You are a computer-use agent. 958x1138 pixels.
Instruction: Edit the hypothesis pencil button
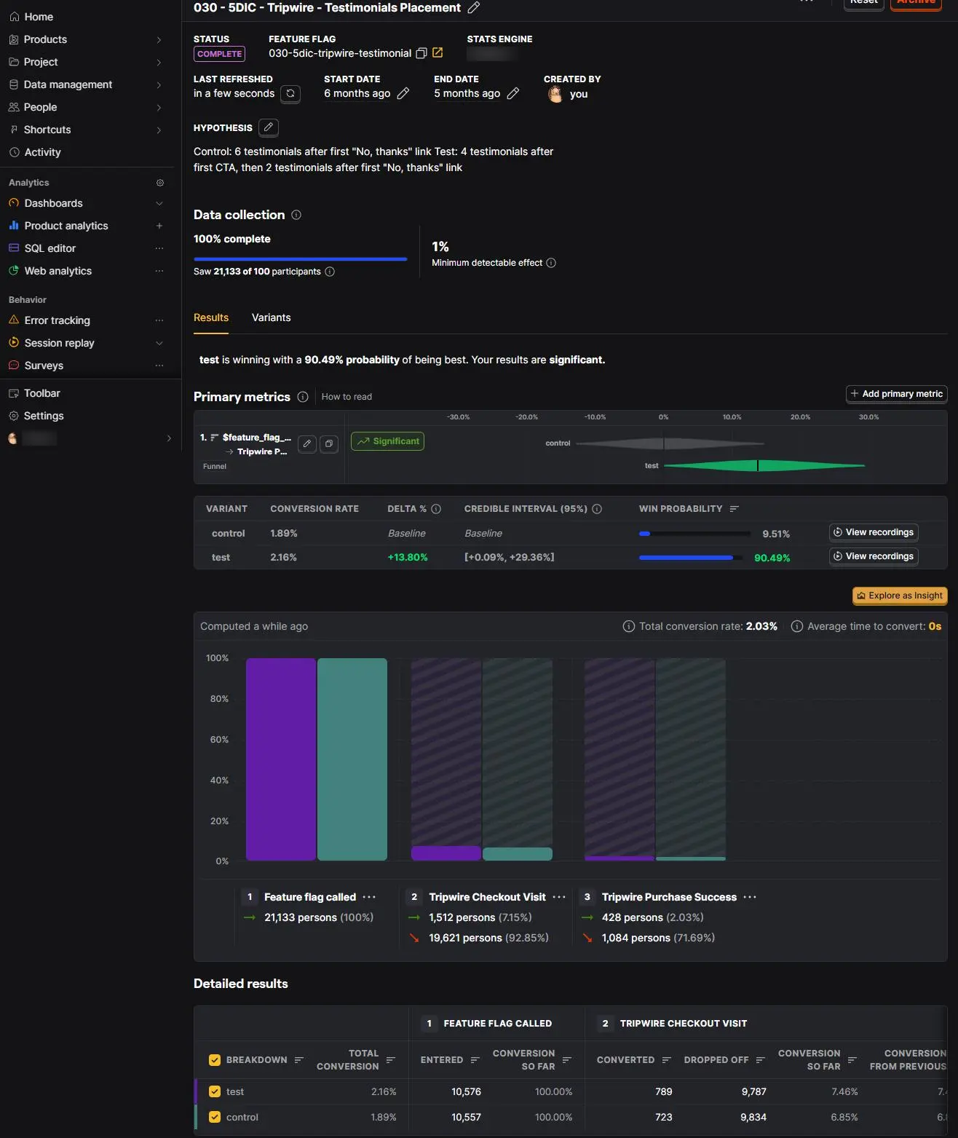coord(269,127)
